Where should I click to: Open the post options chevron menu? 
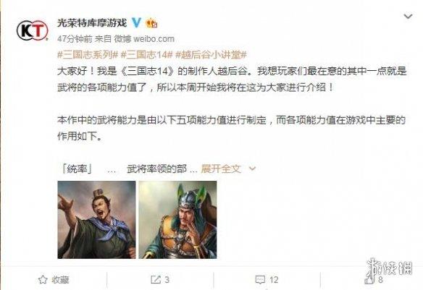click(408, 17)
